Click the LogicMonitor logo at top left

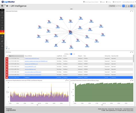[8, 2]
